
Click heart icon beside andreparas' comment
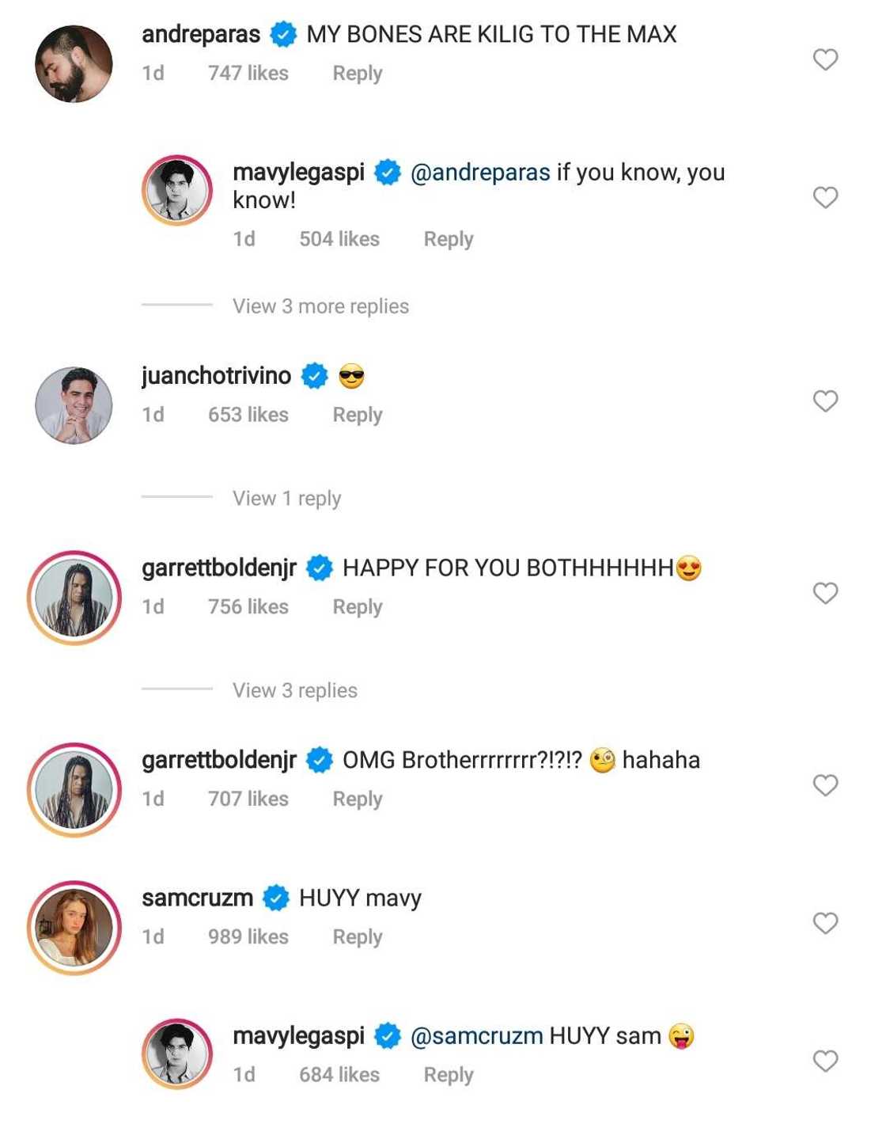point(825,56)
